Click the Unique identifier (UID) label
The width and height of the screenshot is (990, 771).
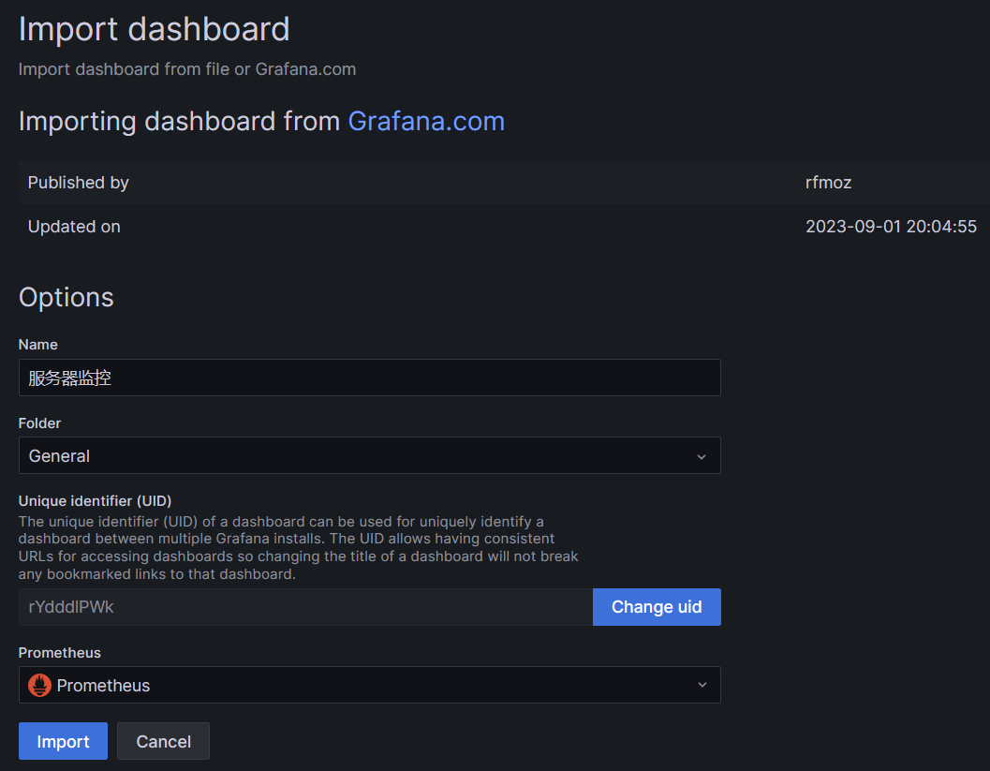(96, 500)
